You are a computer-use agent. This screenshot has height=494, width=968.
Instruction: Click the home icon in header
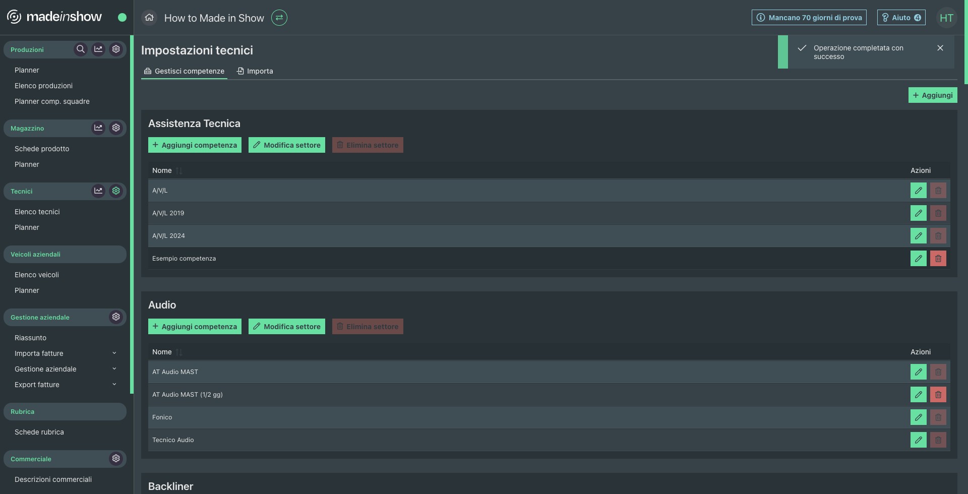pos(149,18)
